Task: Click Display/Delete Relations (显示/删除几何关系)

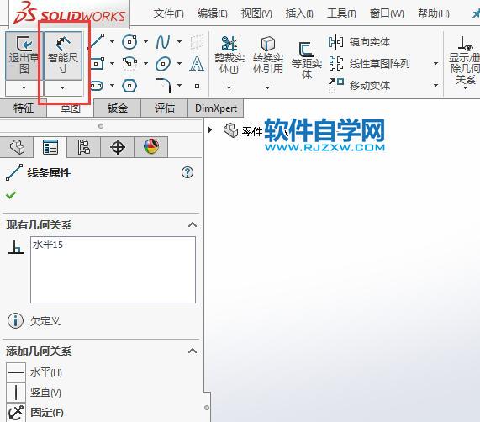Action: (x=464, y=60)
